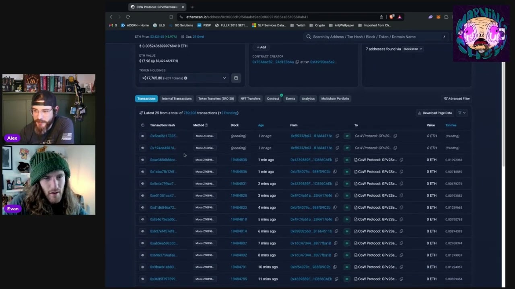Open the Multichain Portfolio tab

point(335,98)
